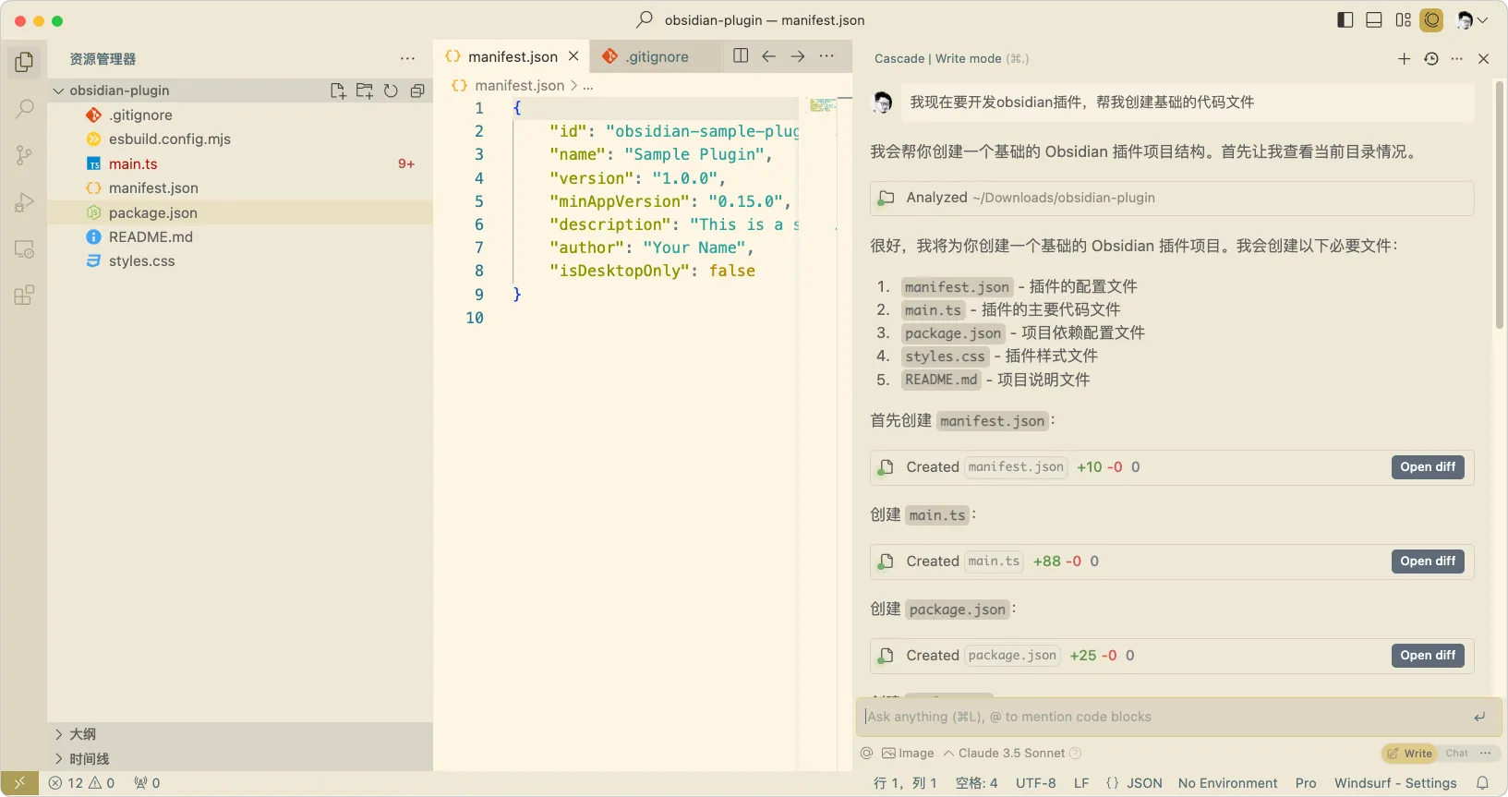Open the Run and Debug view
Screen dimensions: 1508x797
[x=24, y=202]
